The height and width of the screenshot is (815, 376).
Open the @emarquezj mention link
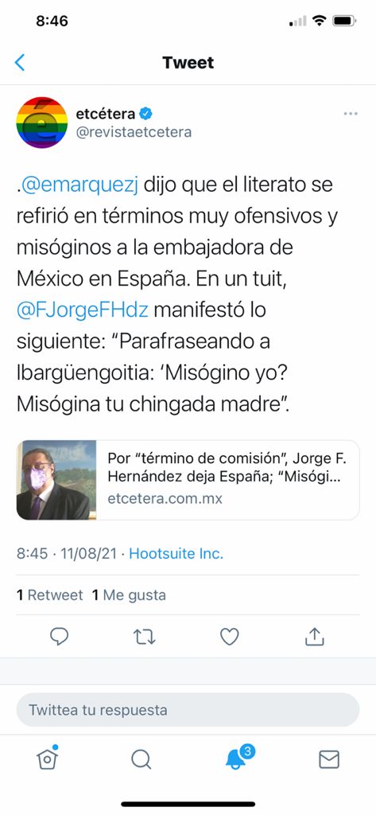[80, 185]
